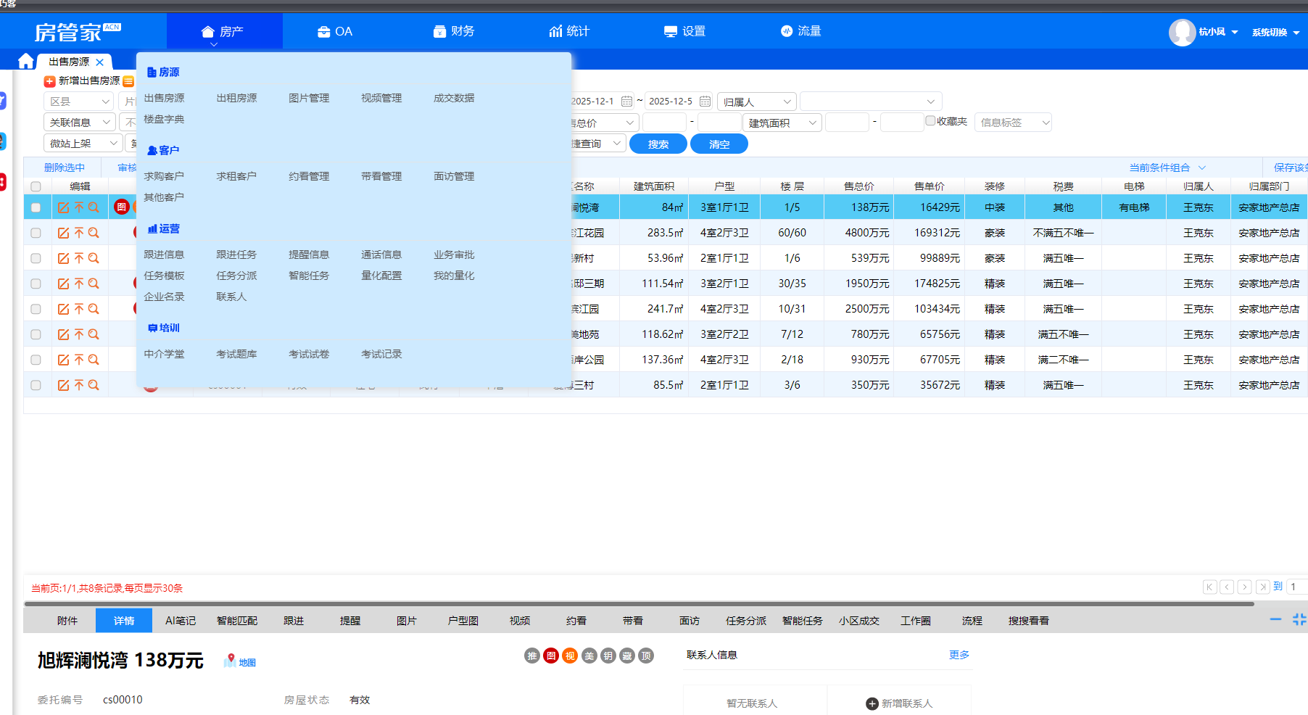Screen dimensions: 1308x715
Task: Open the calendar icon next to 2025-12-1
Action: (x=627, y=102)
